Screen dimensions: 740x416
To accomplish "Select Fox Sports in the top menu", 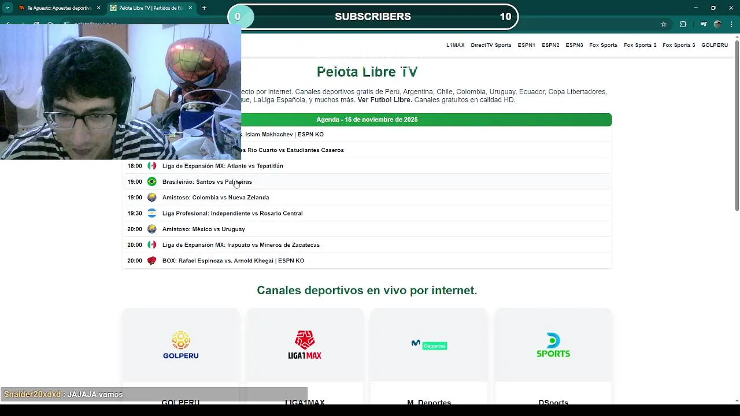I will pos(603,45).
